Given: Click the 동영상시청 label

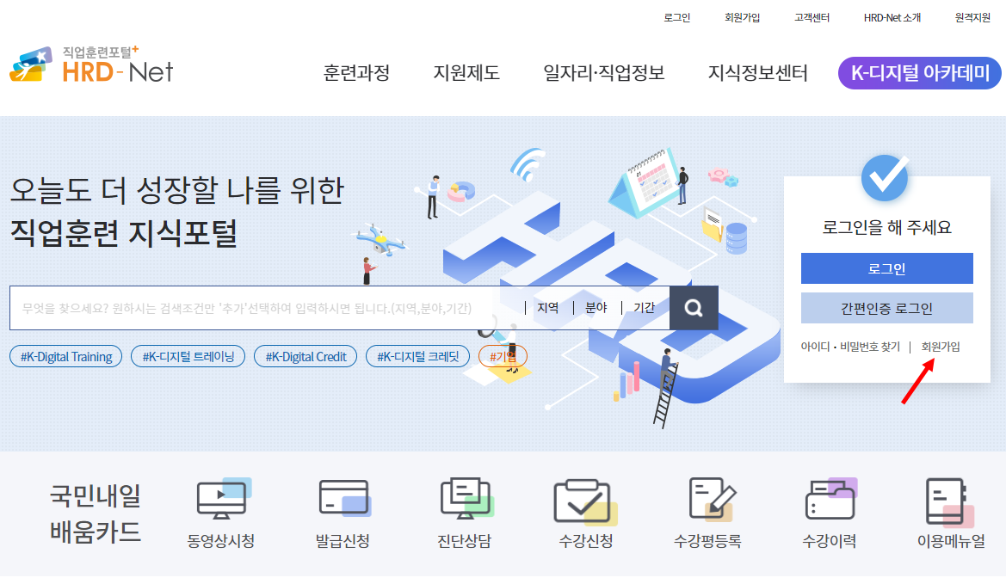Looking at the screenshot, I should coord(220,541).
